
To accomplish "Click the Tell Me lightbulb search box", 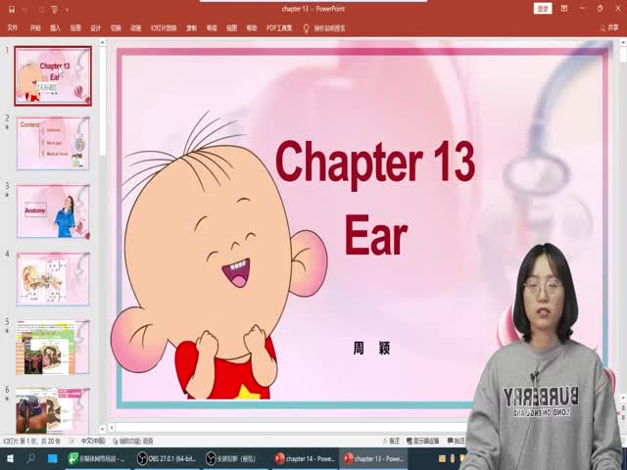I will point(324,28).
